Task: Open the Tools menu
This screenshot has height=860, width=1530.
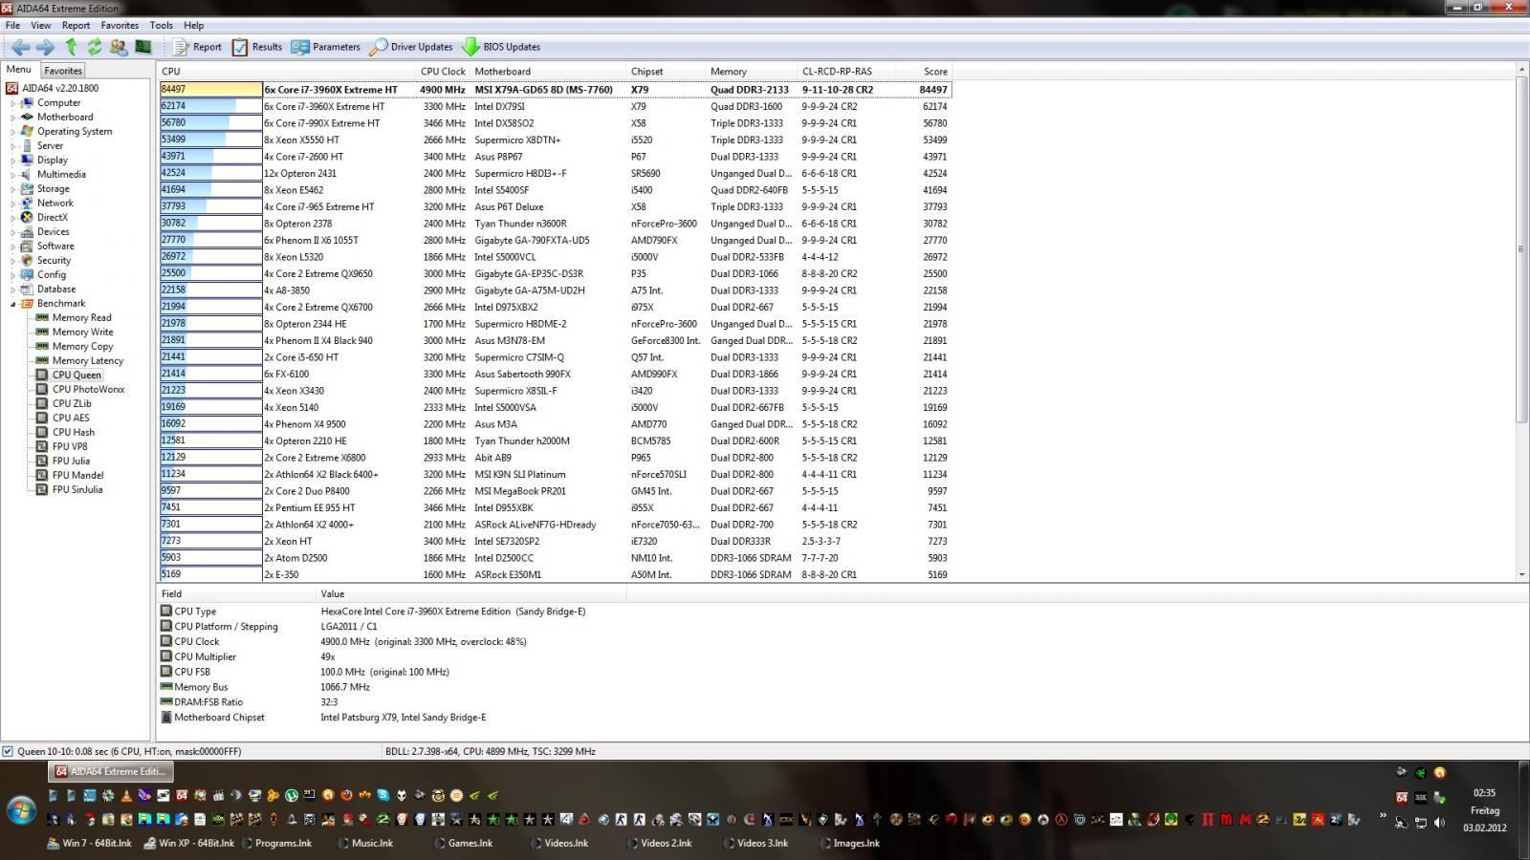Action: point(162,25)
